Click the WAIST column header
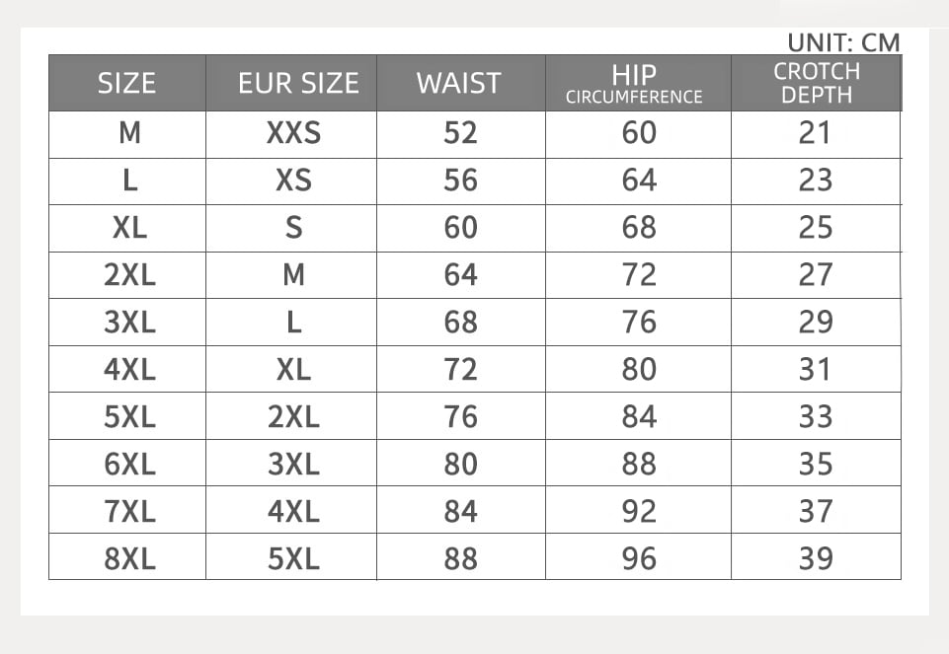 coord(459,84)
